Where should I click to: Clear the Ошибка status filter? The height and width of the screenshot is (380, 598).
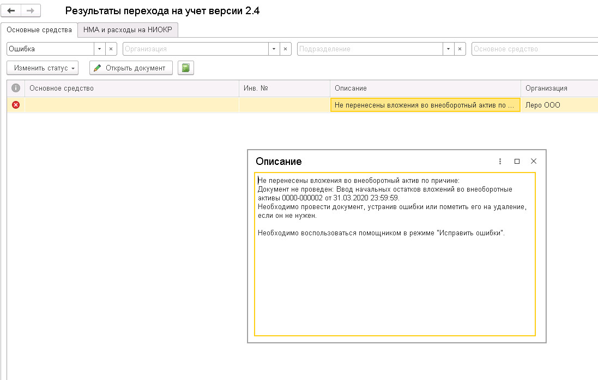tap(111, 49)
